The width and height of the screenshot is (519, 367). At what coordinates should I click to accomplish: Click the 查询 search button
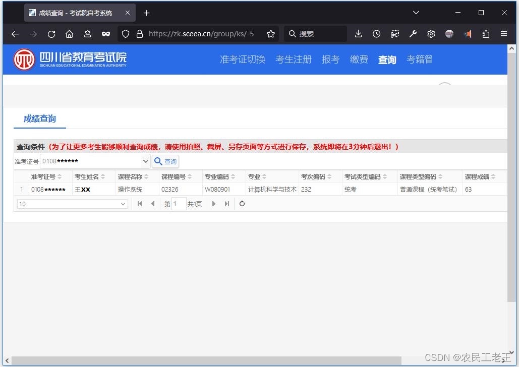[x=165, y=161]
